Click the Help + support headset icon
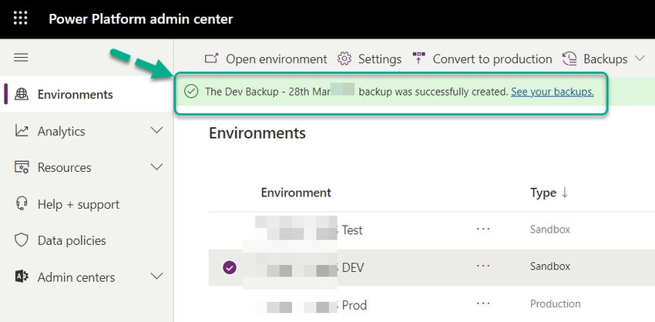The width and height of the screenshot is (655, 322). point(22,204)
